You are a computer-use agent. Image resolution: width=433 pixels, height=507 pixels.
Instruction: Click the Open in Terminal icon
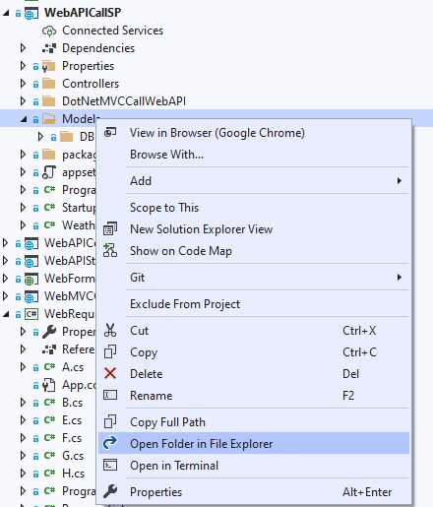click(110, 465)
